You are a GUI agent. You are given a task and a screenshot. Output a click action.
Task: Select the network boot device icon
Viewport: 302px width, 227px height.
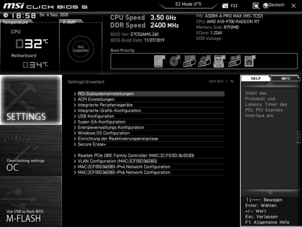pos(250,61)
